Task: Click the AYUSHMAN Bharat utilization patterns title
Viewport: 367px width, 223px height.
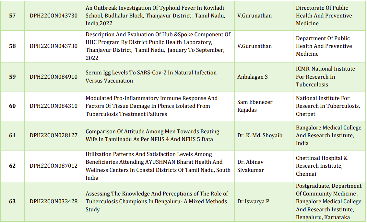Action: [x=158, y=166]
